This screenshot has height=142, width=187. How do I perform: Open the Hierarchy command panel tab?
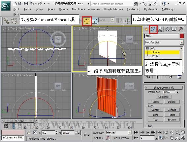tap(160, 29)
